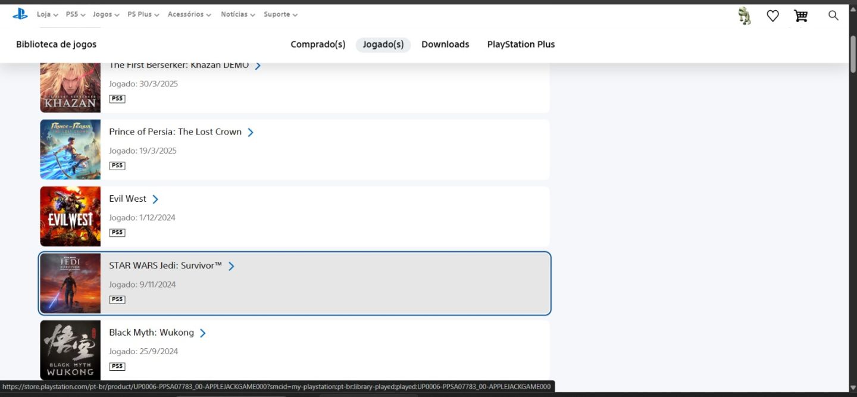Switch to the Downloads tab
The width and height of the screenshot is (857, 397).
click(445, 45)
